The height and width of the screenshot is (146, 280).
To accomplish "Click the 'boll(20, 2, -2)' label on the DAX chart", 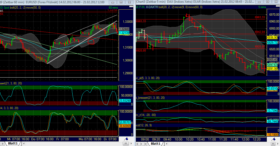I will tap(166, 7).
